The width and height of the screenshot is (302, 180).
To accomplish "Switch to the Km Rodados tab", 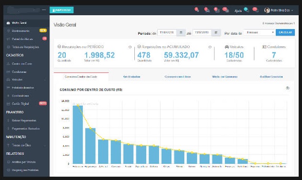I will (132, 77).
